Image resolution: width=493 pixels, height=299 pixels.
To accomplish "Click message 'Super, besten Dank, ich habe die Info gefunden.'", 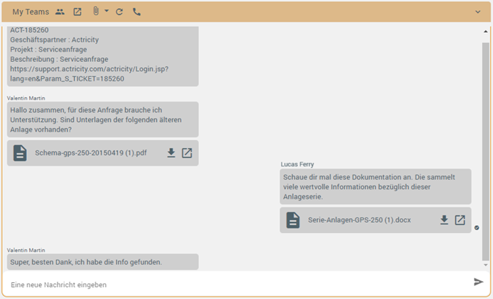I will [x=103, y=262].
